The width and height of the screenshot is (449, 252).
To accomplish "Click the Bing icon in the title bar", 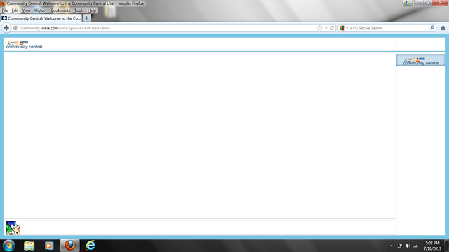I will pyautogui.click(x=407, y=3).
